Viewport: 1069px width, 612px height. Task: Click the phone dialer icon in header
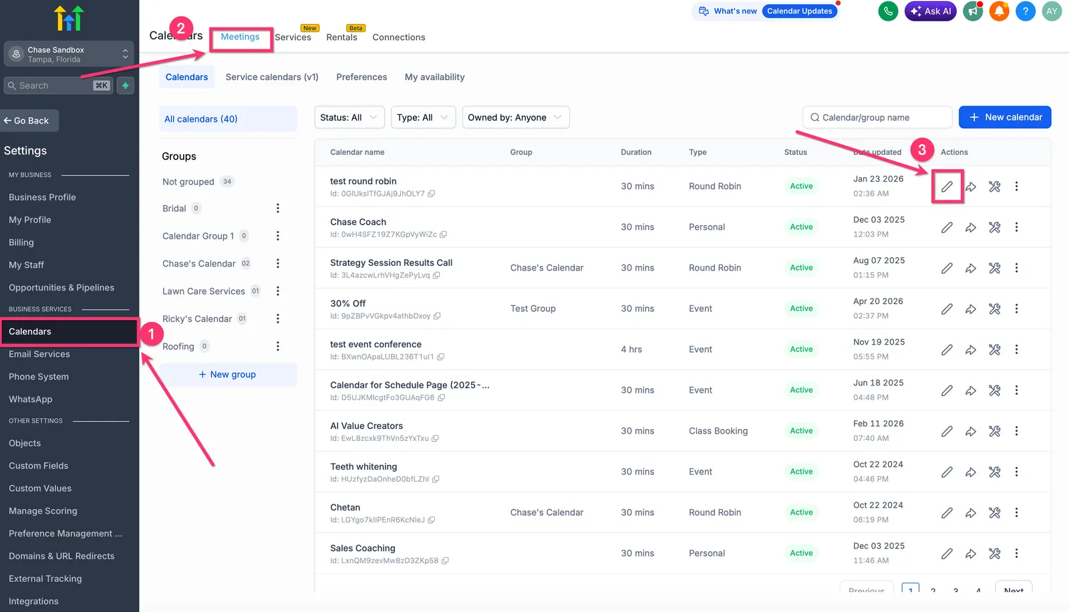coord(888,11)
